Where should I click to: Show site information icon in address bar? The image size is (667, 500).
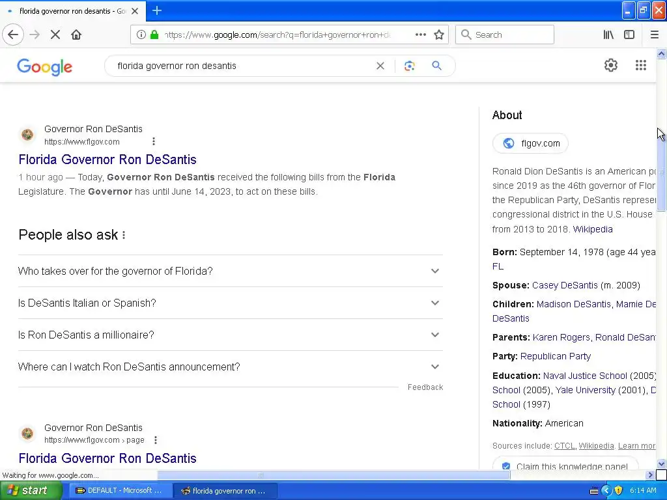pyautogui.click(x=141, y=35)
